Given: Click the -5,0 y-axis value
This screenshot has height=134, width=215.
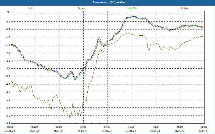Looking at the screenshot, I should 8,100.
